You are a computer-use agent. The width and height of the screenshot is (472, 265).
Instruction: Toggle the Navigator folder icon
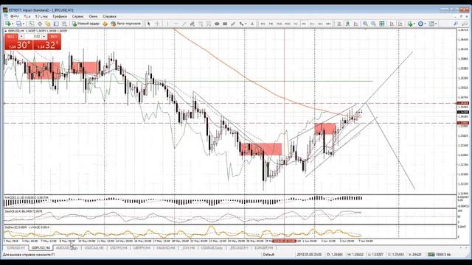(x=48, y=24)
